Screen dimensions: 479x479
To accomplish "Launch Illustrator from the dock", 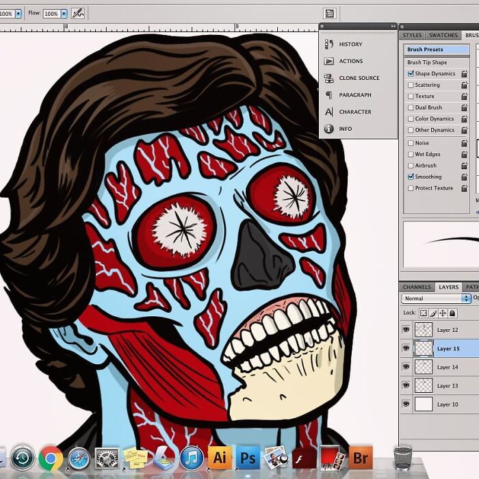I will point(220,456).
